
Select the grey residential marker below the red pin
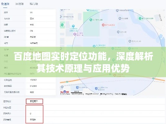[x=118, y=32]
